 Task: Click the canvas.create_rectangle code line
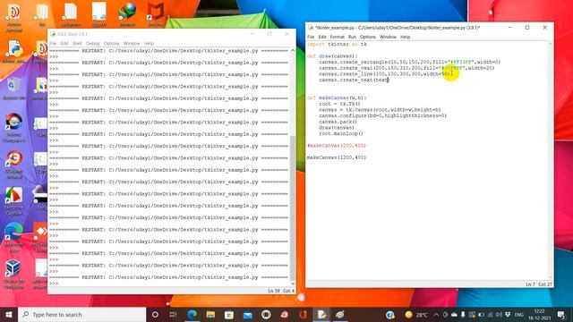(410, 62)
